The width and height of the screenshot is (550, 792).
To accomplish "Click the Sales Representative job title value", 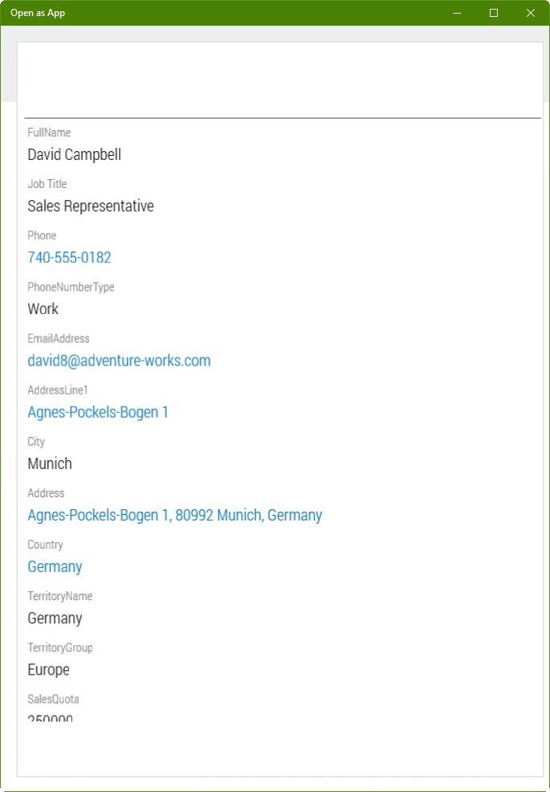I will [x=91, y=206].
